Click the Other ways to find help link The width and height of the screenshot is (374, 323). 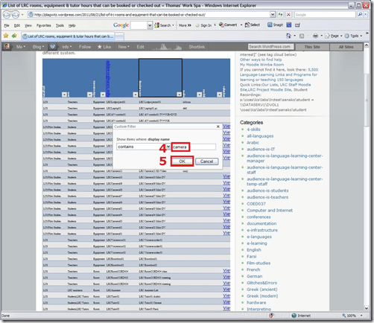261,60
